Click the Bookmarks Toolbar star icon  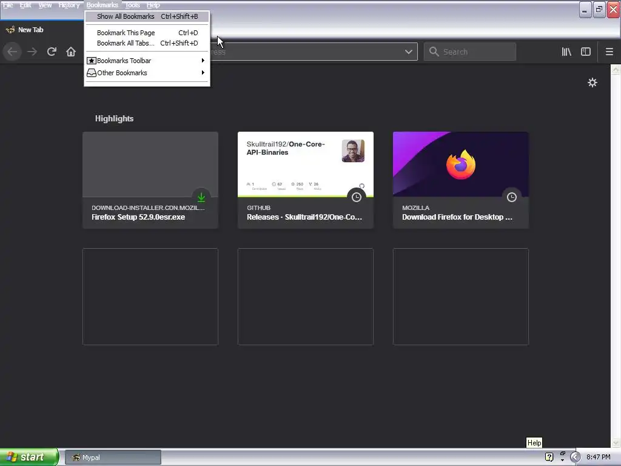coord(92,61)
